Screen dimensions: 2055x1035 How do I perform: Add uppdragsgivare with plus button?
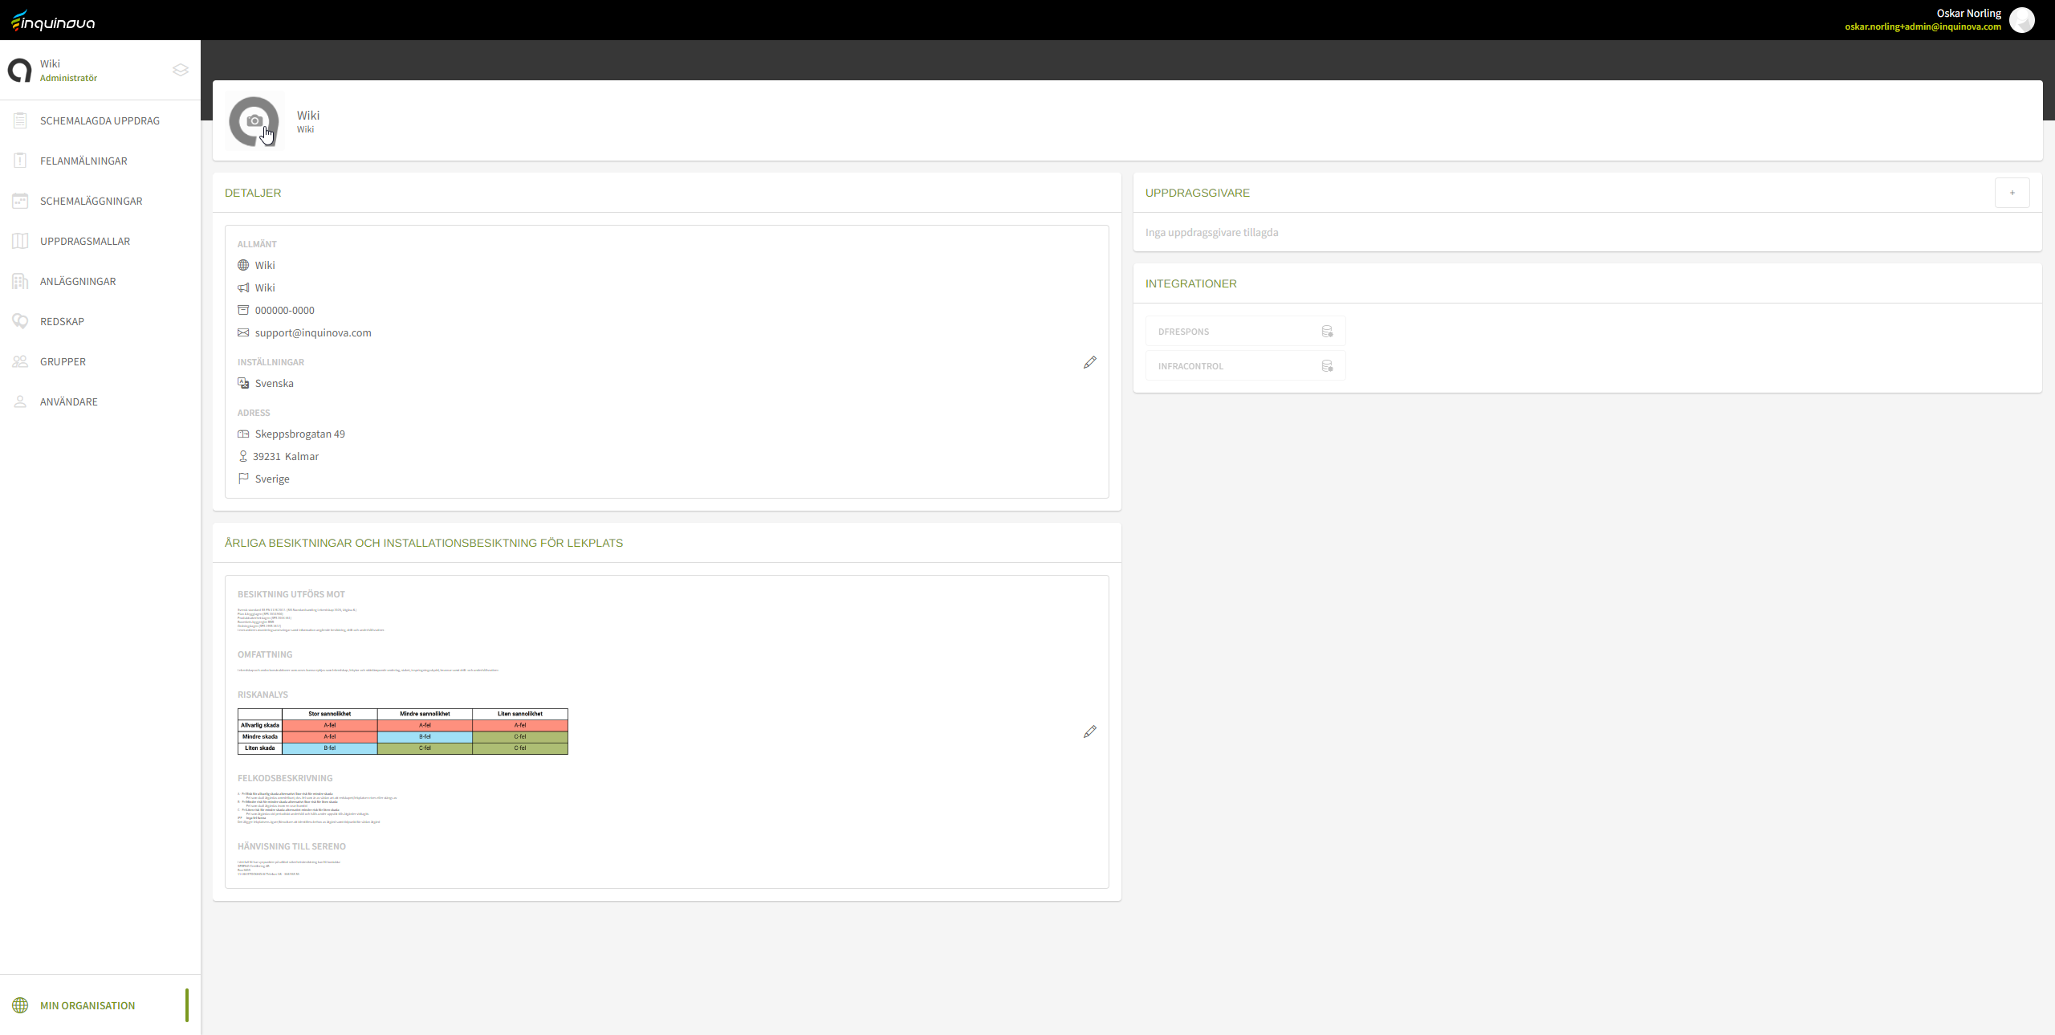(2012, 193)
